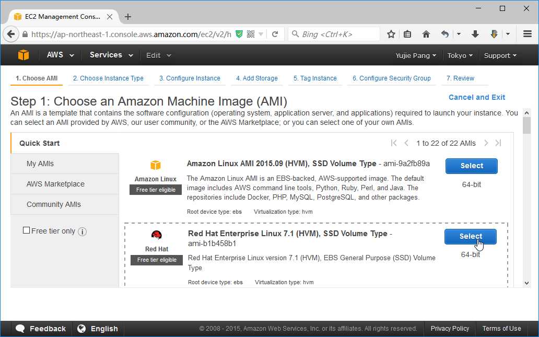Go to 6. Configure Security Group step
Screen dimensions: 539x337
[x=392, y=78]
